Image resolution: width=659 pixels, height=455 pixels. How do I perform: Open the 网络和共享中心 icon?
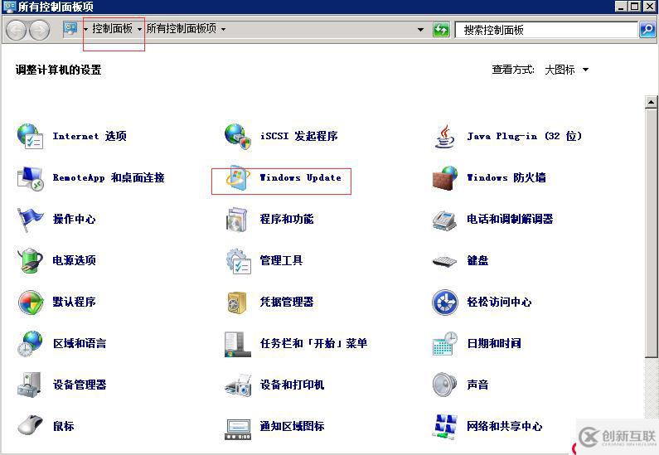[445, 426]
